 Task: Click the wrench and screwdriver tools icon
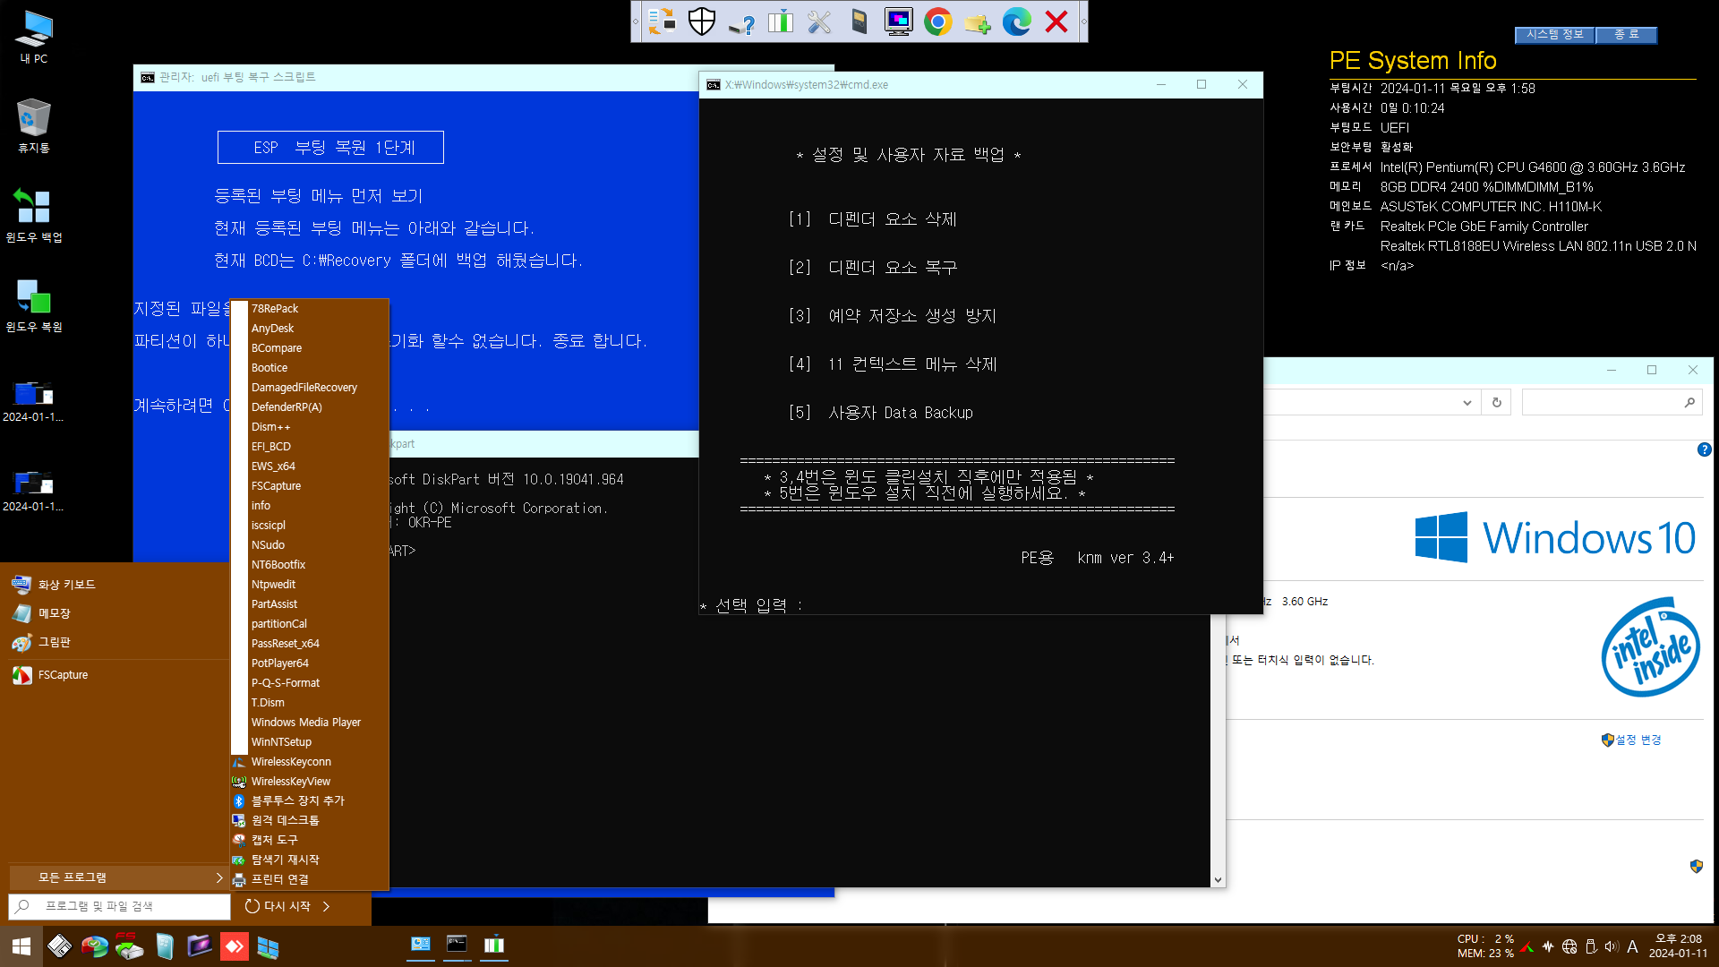point(819,21)
